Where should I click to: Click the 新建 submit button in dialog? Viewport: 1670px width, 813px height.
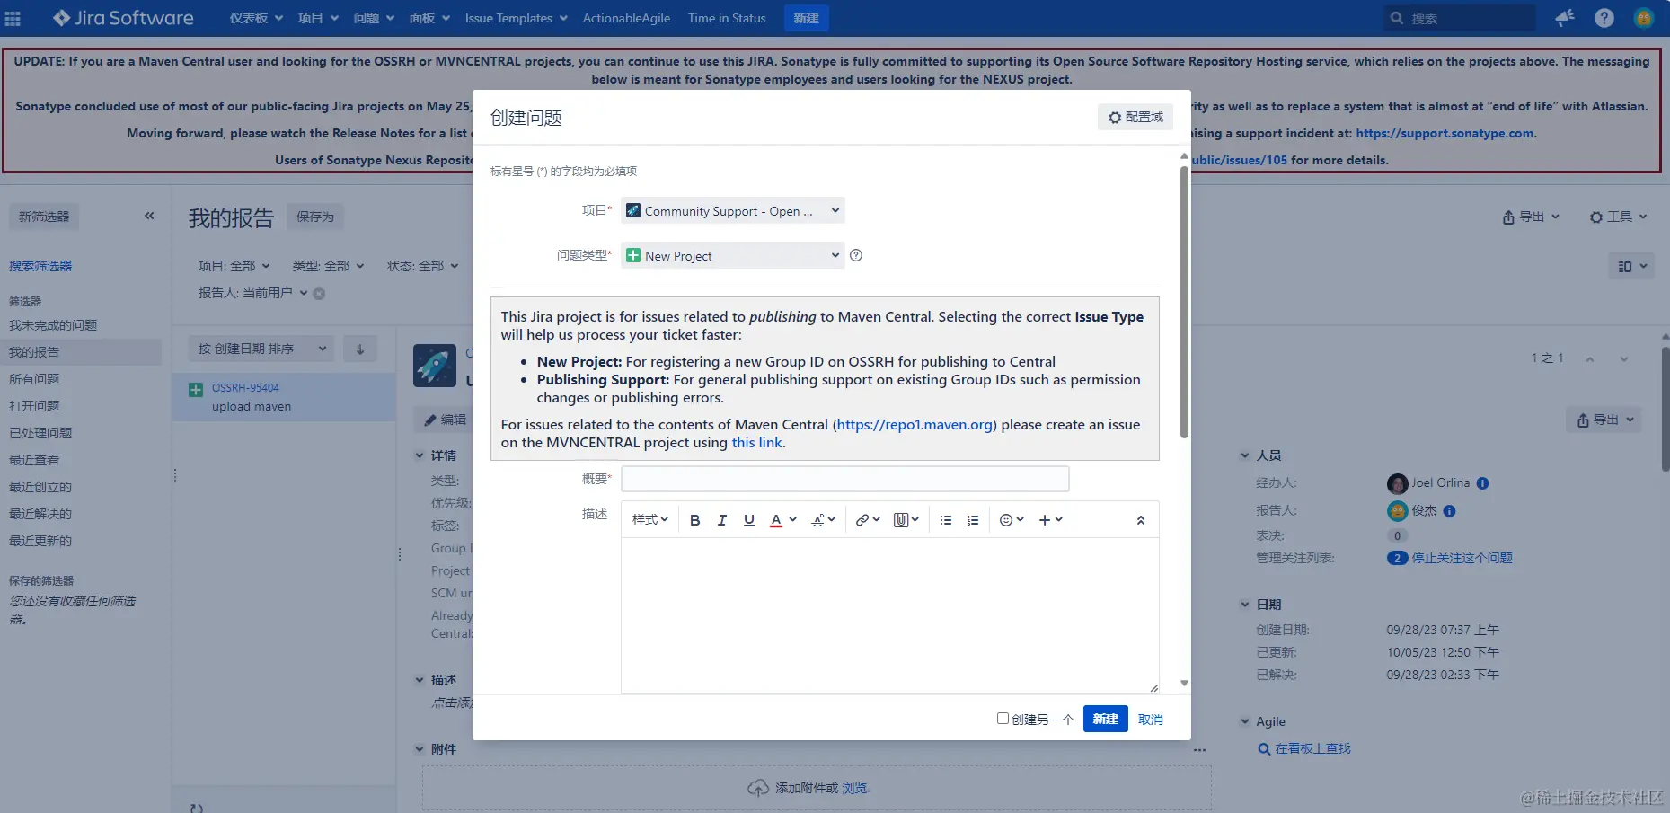coord(1105,719)
